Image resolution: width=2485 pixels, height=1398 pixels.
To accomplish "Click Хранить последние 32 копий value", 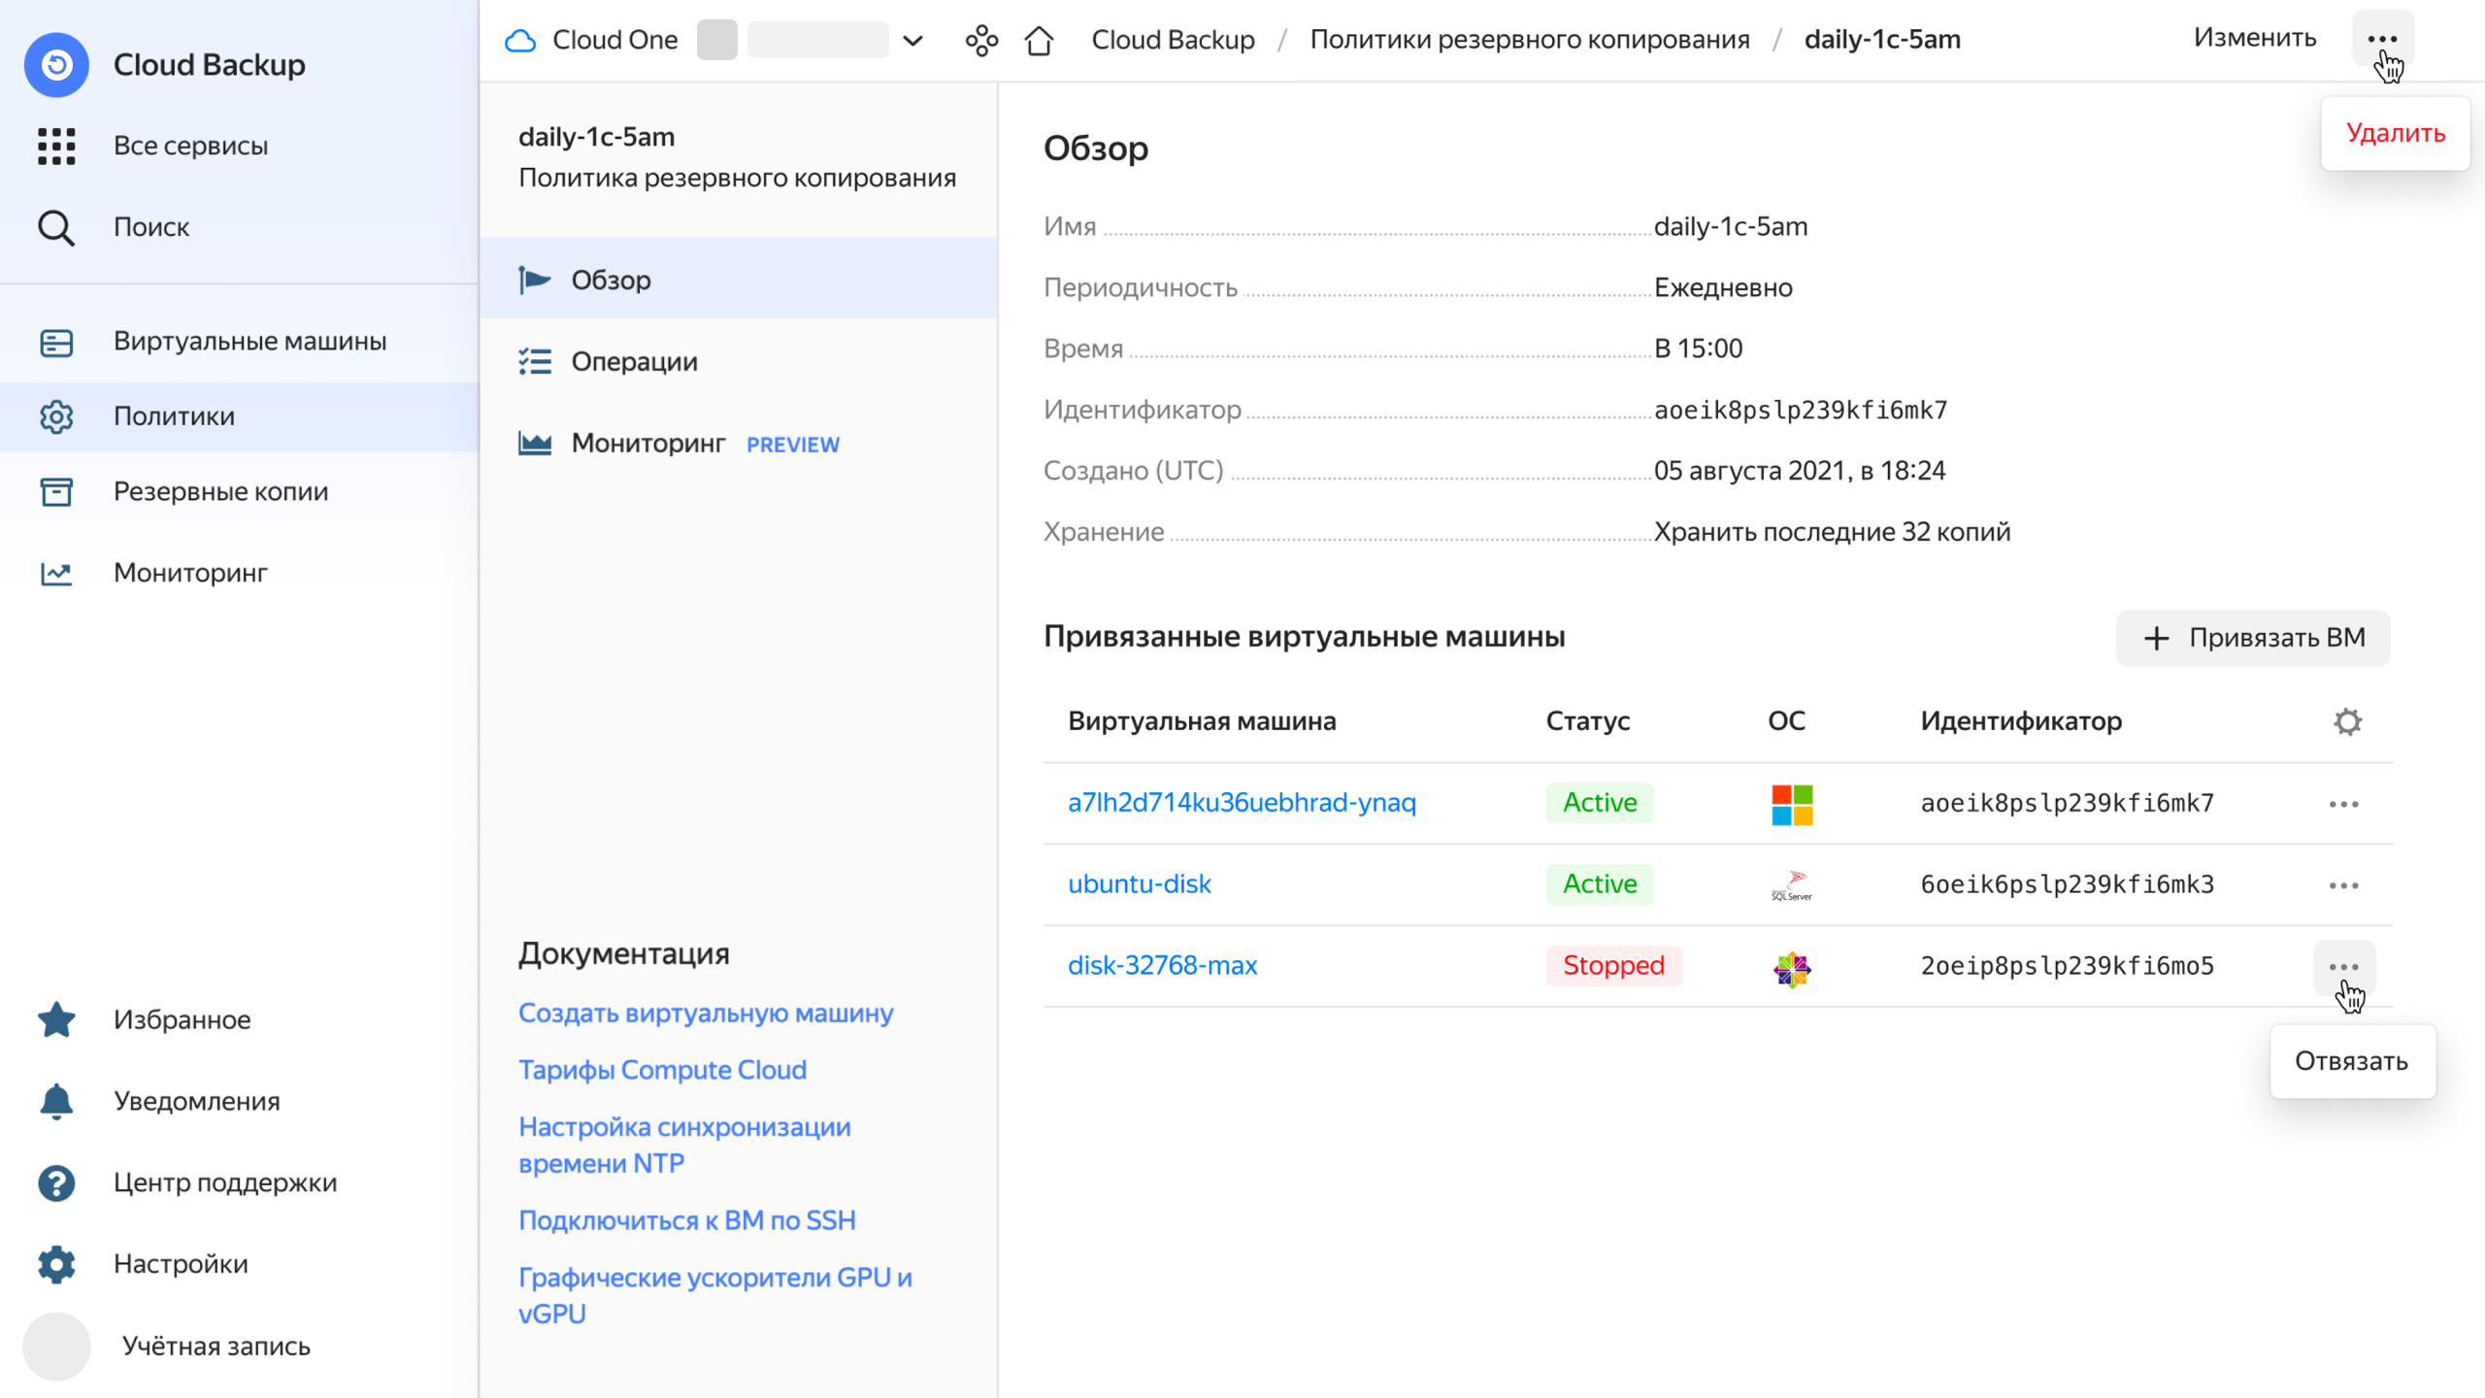I will [1832, 532].
